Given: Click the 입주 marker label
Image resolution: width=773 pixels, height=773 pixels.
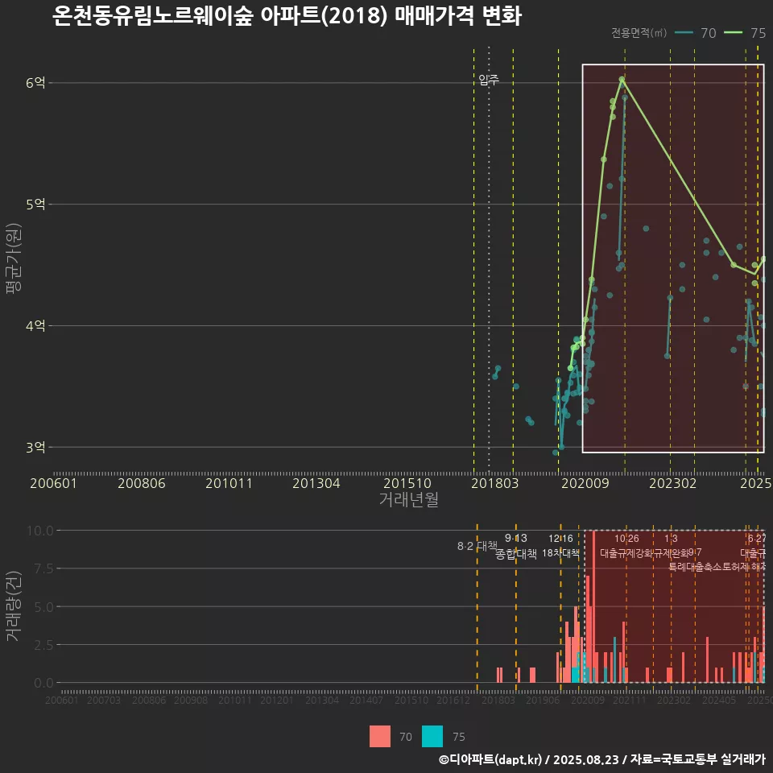Looking at the screenshot, I should point(489,80).
